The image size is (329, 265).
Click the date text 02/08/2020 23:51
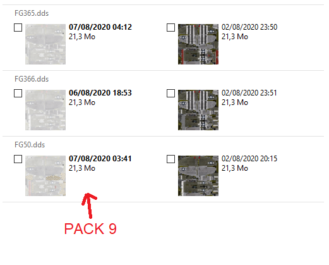point(249,93)
